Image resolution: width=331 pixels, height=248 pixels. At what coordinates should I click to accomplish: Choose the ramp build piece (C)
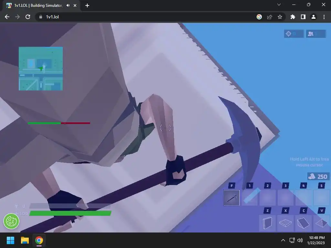[303, 223]
